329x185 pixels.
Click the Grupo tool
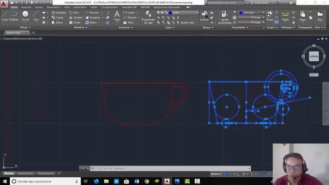[x=270, y=16]
